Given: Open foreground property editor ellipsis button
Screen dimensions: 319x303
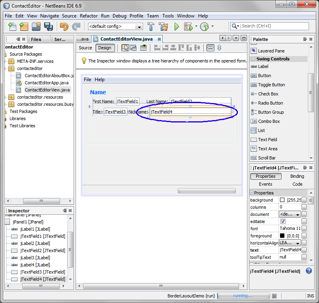Looking at the screenshot, I should 304,236.
